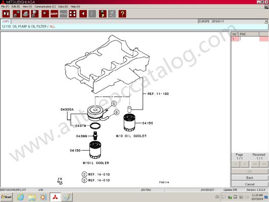This screenshot has height=202, width=269.
Task: Click the left arrow previous toolbar icon
Action: (83, 14)
